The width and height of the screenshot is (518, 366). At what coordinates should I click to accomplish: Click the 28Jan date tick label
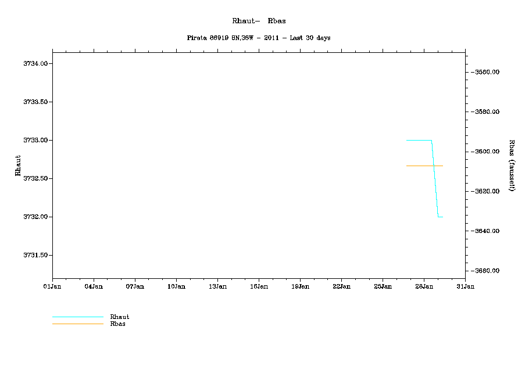pos(424,286)
